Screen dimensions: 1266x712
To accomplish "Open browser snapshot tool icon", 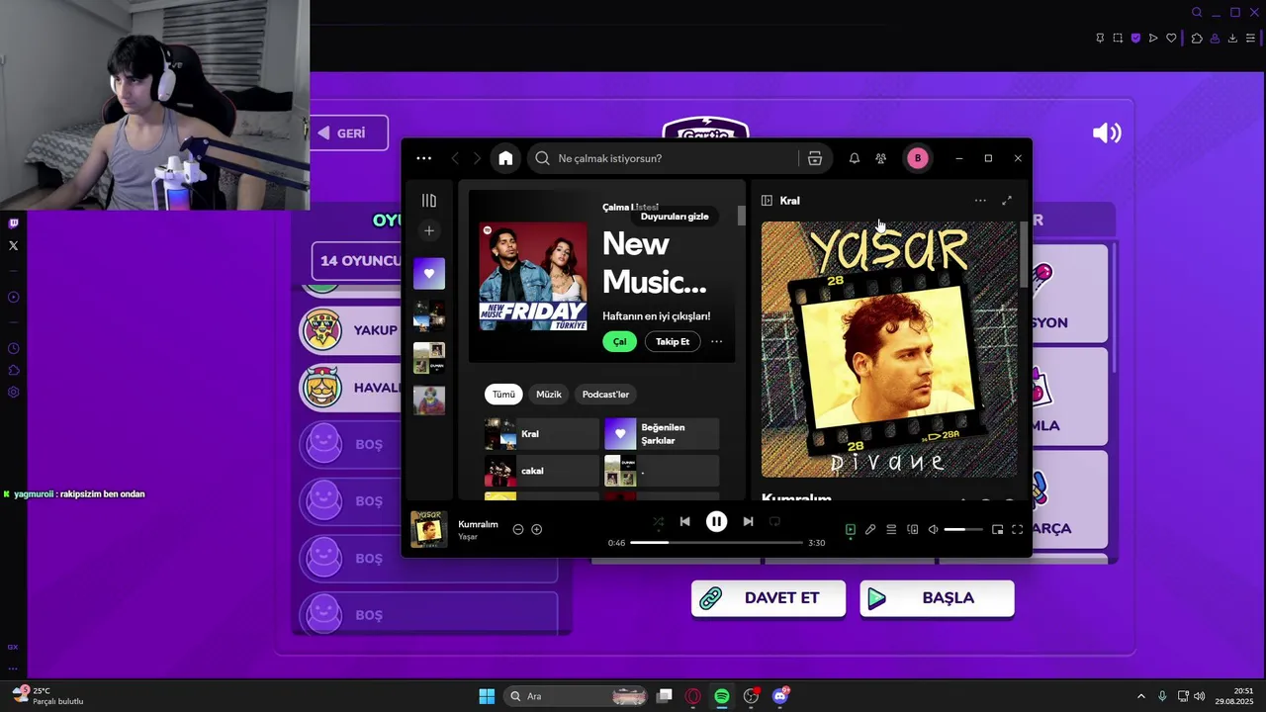I will point(1118,39).
